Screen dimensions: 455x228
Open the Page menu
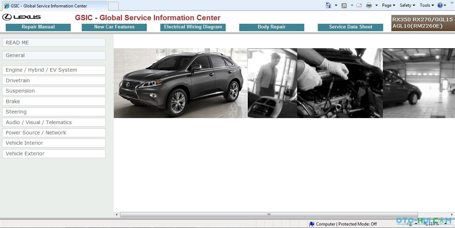(x=389, y=5)
